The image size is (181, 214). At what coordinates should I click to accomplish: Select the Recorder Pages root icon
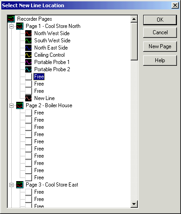(11, 19)
